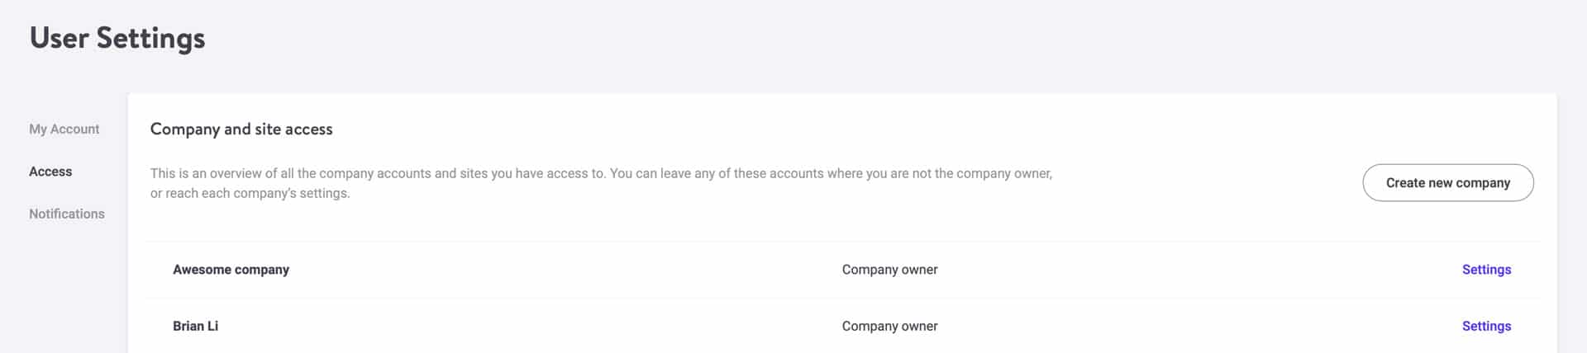Open Settings for the Brian Li company
The width and height of the screenshot is (1587, 353).
pos(1486,327)
